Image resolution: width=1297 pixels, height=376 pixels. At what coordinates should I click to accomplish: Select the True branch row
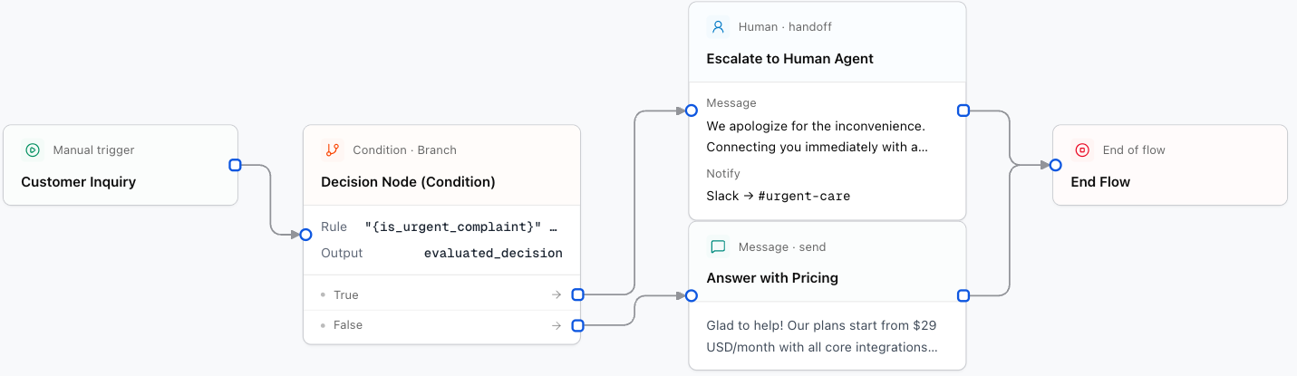tap(441, 294)
